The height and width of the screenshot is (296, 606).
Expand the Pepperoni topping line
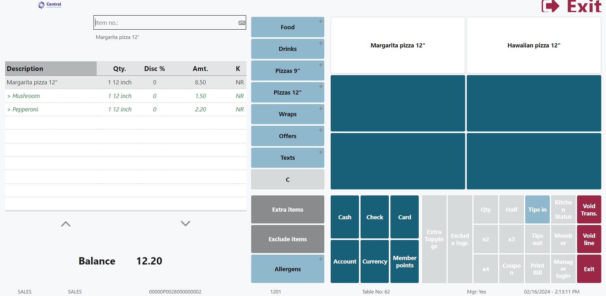click(9, 109)
